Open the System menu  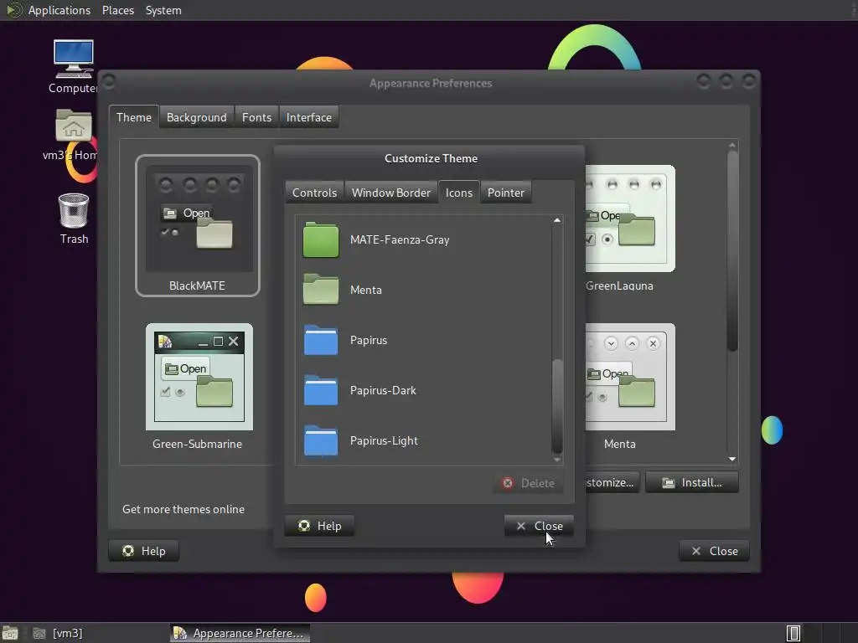click(163, 10)
